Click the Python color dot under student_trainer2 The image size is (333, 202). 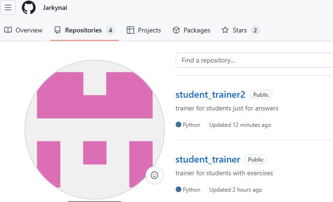(179, 125)
